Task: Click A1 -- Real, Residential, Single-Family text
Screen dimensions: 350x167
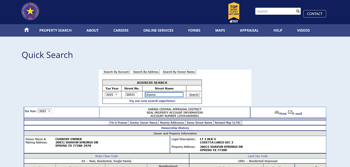Action: pos(106,161)
